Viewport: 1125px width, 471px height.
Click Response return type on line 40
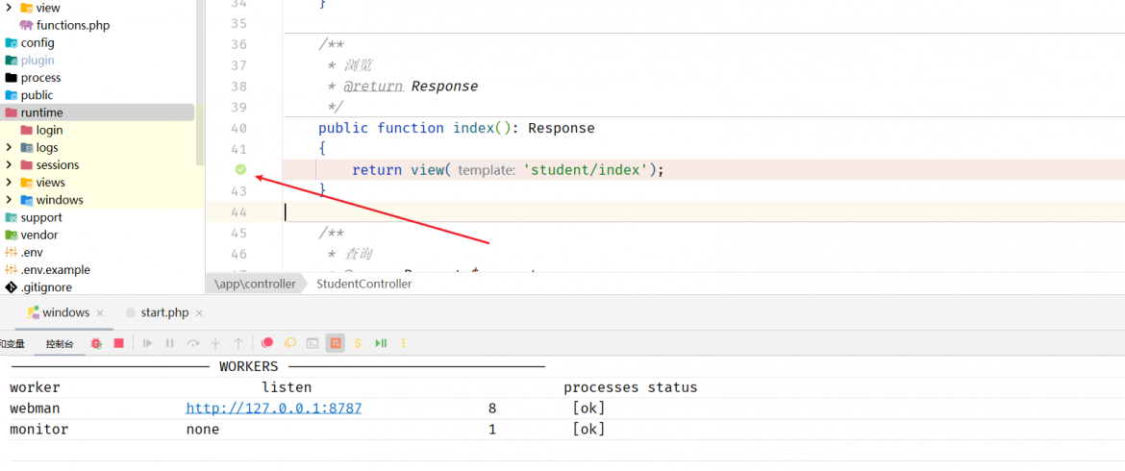[562, 128]
